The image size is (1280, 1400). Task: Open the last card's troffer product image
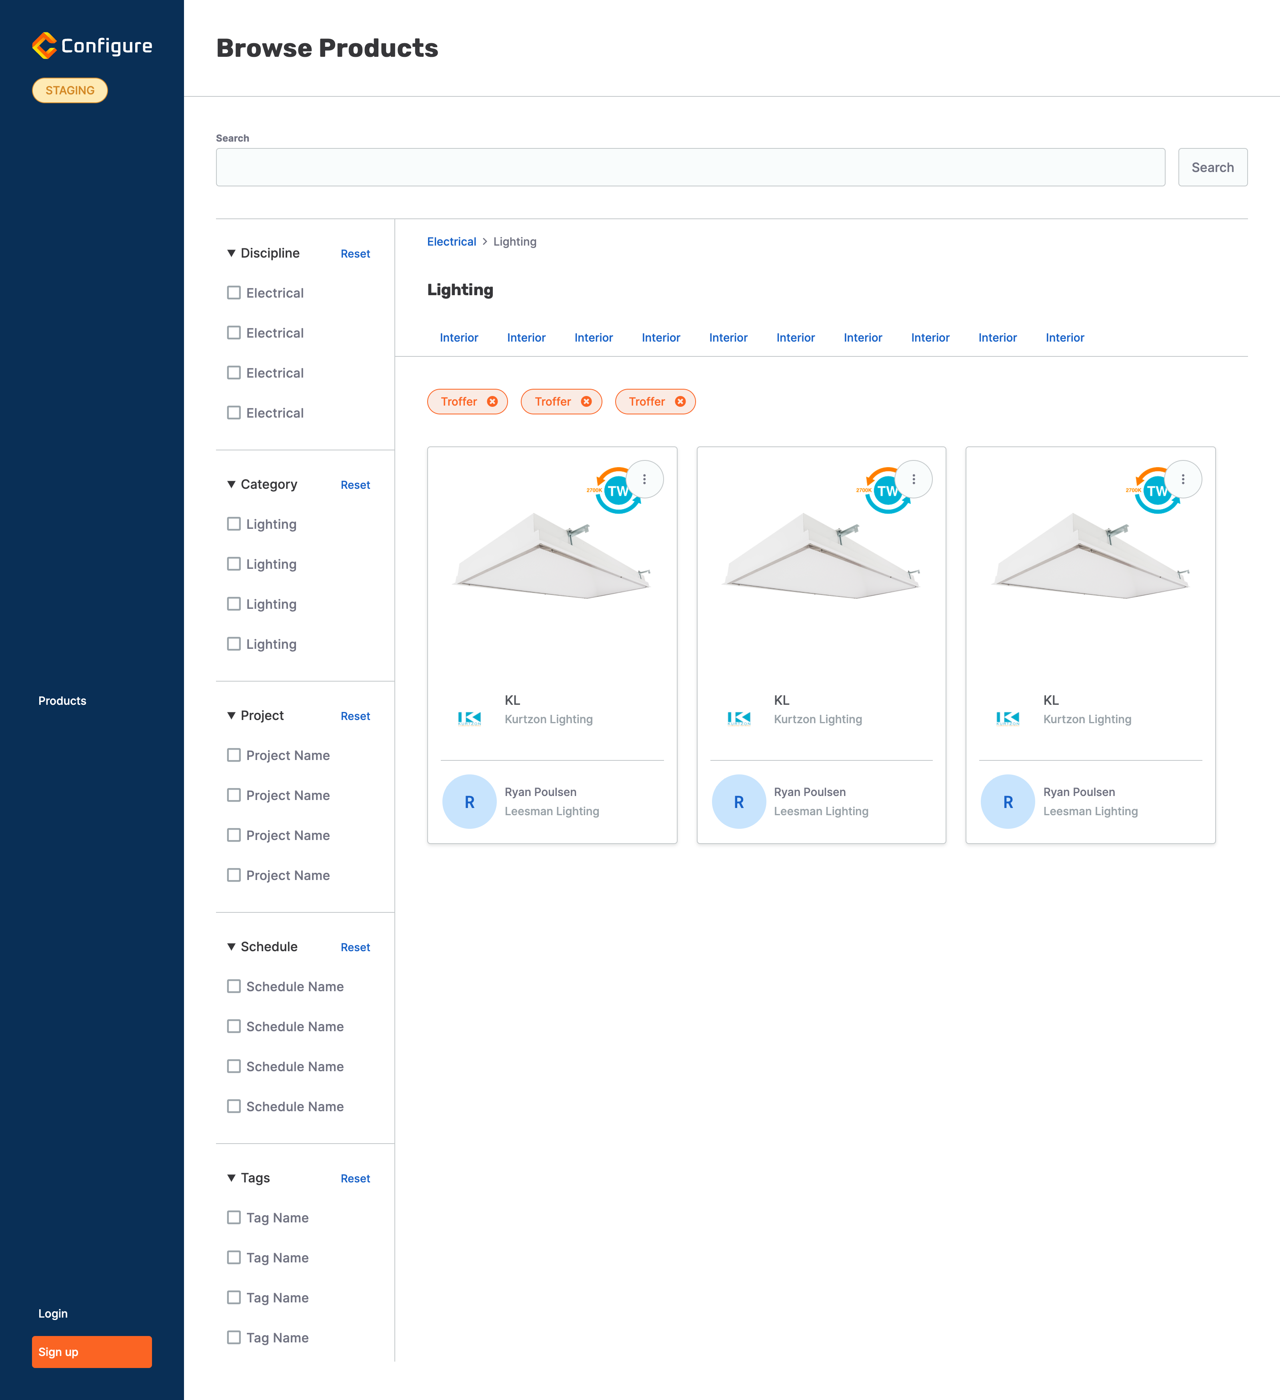1091,556
